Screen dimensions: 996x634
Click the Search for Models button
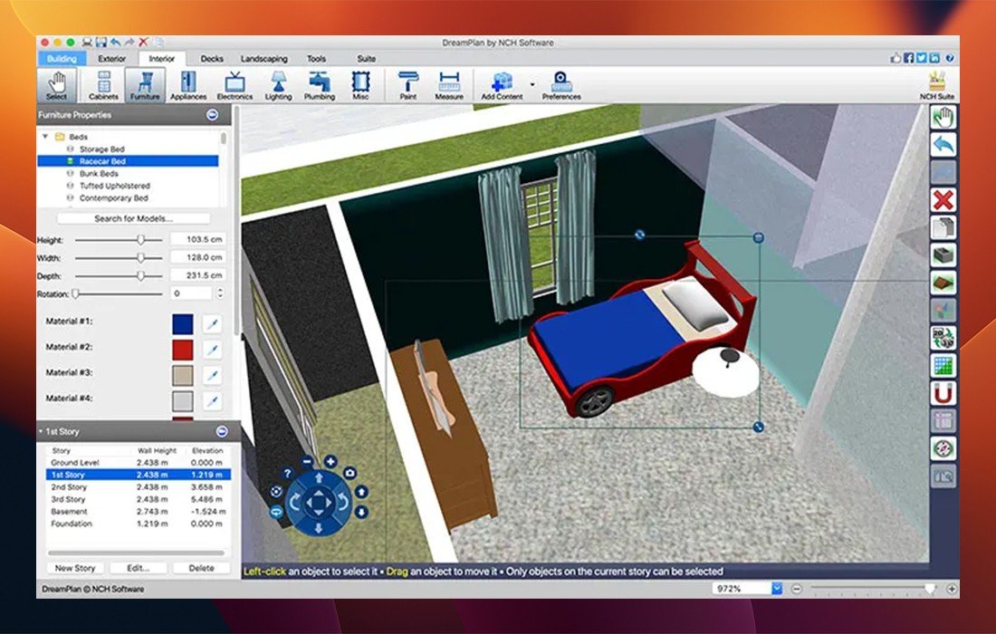tap(133, 218)
